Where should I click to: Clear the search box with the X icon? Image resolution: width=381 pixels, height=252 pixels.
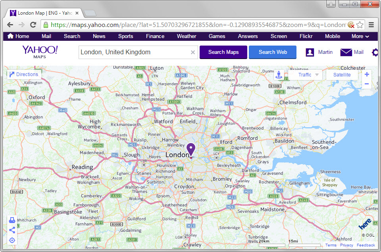pos(193,52)
